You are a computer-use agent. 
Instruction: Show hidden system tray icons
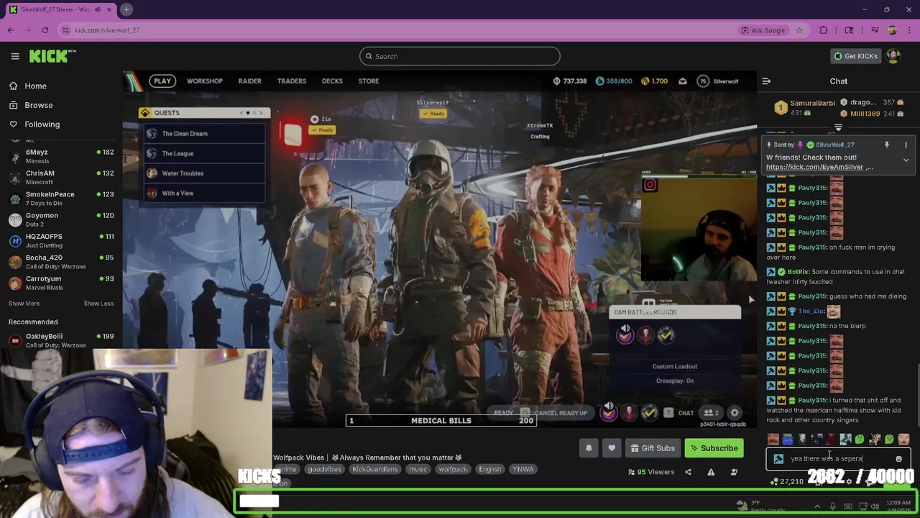pos(817,506)
